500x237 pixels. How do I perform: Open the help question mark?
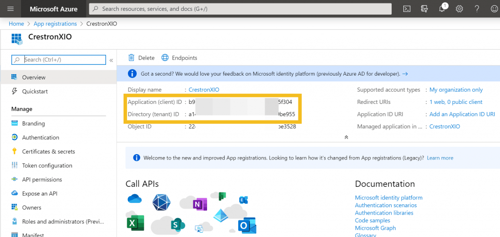pos(477,9)
